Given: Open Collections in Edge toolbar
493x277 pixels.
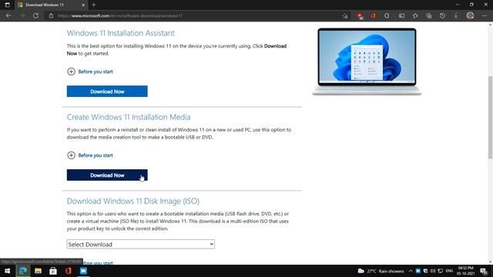Looking at the screenshot, I should tap(429, 15).
